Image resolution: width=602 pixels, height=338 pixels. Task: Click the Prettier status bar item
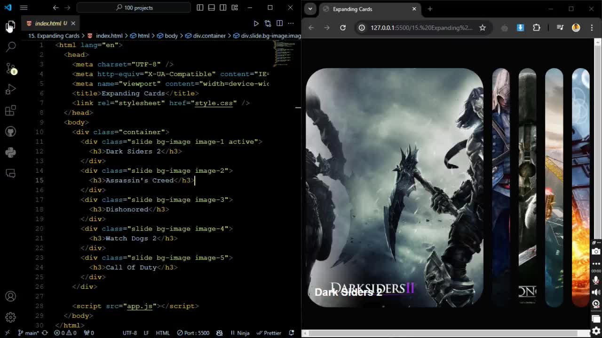pos(269,333)
